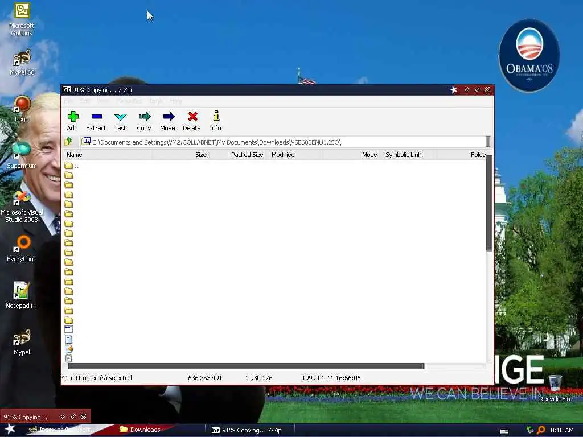Open the Recycle Bin
The image size is (583, 437).
555,388
